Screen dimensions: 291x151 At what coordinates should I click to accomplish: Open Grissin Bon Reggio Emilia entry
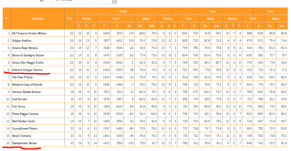(x=27, y=63)
